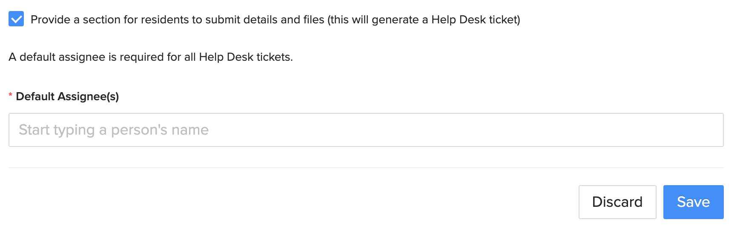Viewport: 740px width, 231px height.
Task: Discard changes to the form
Action: pyautogui.click(x=617, y=202)
